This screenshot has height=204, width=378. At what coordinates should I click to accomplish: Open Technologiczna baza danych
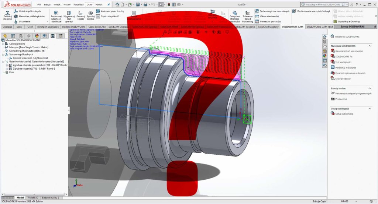point(272,11)
